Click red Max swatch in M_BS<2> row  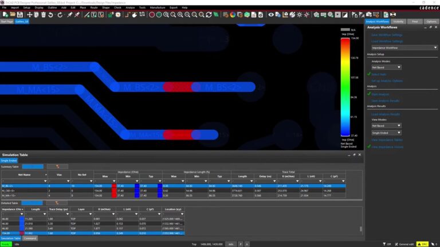(114, 186)
